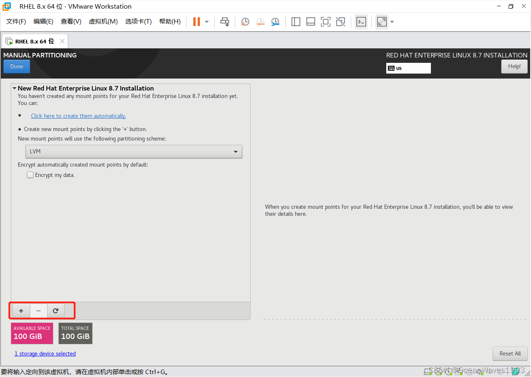This screenshot has height=377, width=531.
Task: Click 'Encrypt automatically created mount points by default' label
Action: click(83, 165)
